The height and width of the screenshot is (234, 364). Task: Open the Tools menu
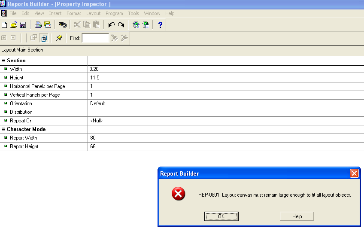(x=133, y=13)
